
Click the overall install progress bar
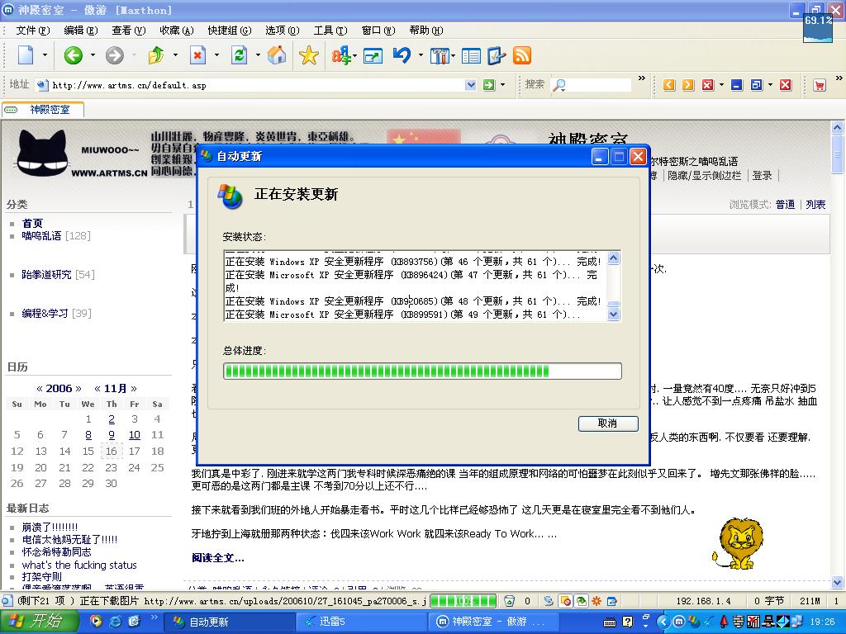[422, 371]
